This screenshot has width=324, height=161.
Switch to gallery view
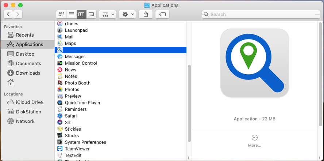click(91, 14)
